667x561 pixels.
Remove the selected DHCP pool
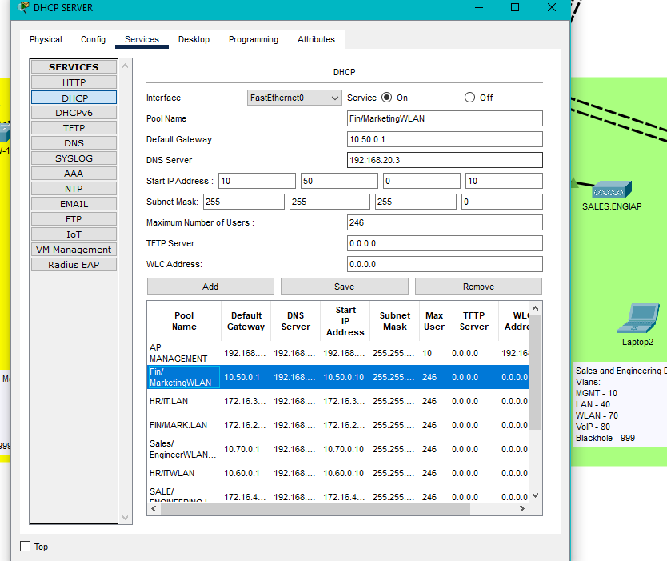(478, 287)
